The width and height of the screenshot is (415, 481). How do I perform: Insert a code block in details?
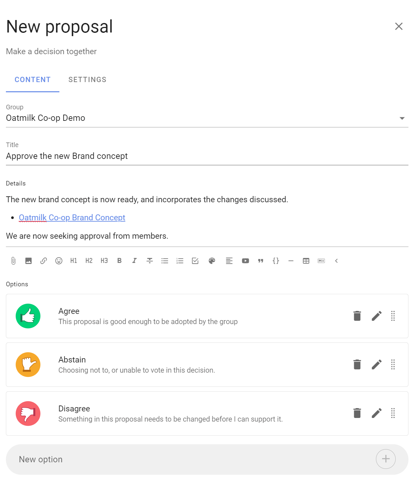point(276,261)
